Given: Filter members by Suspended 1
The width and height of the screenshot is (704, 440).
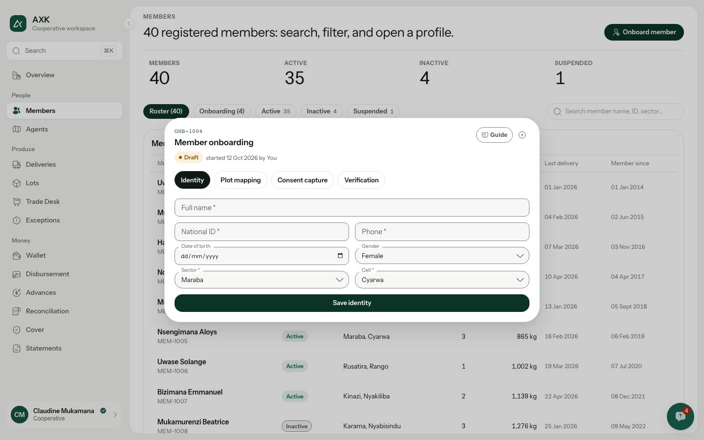Looking at the screenshot, I should tap(374, 111).
